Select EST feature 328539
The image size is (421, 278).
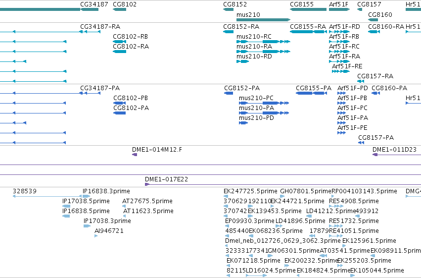47,196
